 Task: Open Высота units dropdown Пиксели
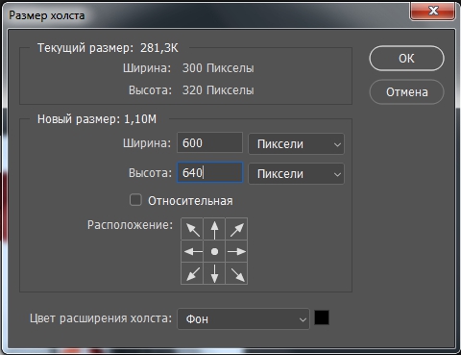coord(296,174)
